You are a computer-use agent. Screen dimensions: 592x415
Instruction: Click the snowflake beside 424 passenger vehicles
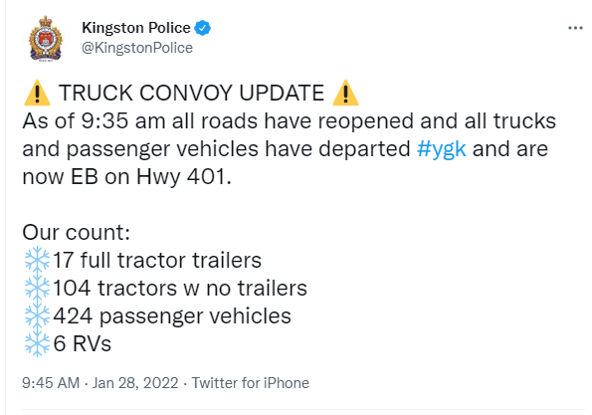pos(37,315)
